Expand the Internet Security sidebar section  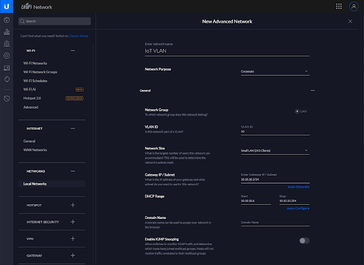coord(73,222)
